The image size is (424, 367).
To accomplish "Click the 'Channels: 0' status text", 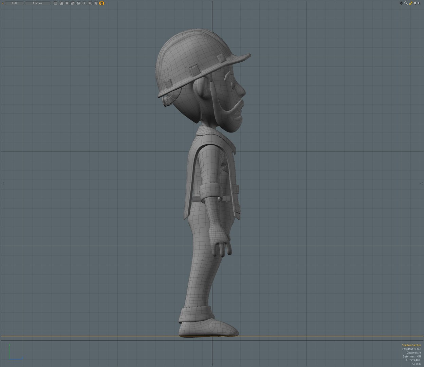I will [413, 353].
